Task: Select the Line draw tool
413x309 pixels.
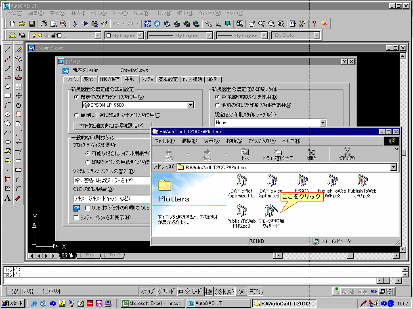Action: click(x=8, y=50)
